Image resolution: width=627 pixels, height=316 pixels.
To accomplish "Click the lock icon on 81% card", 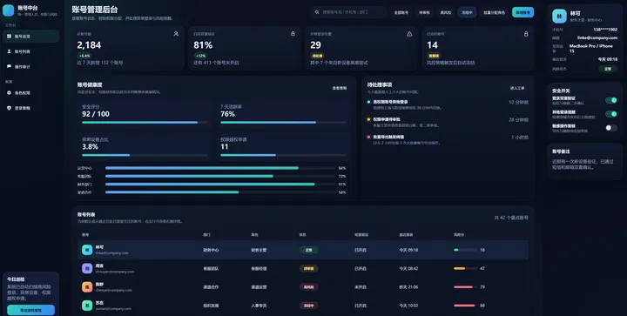I will (293, 34).
